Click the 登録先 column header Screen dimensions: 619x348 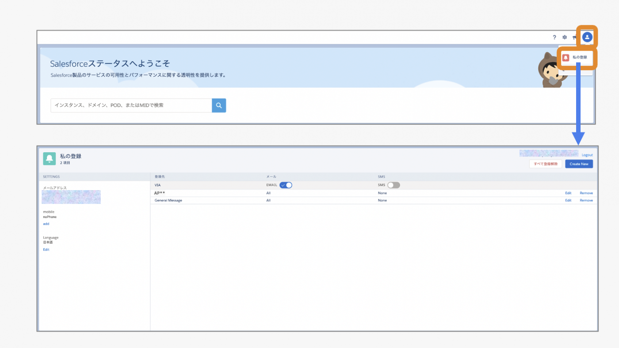160,176
